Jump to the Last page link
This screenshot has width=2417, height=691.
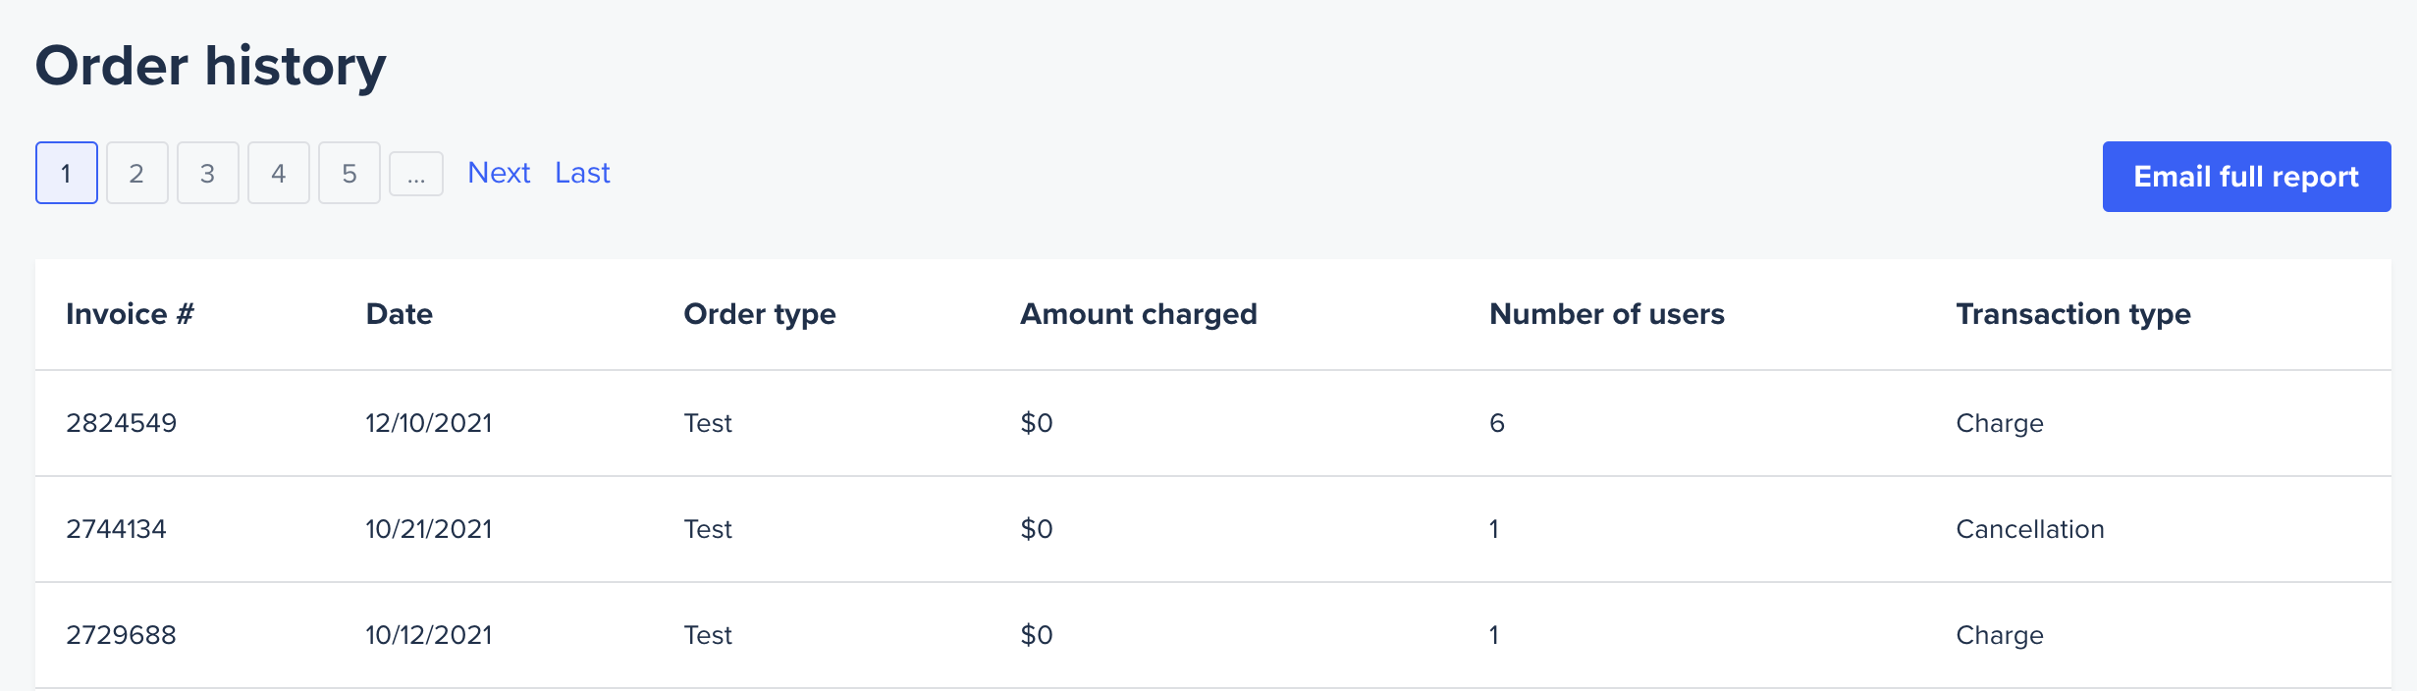click(x=582, y=173)
